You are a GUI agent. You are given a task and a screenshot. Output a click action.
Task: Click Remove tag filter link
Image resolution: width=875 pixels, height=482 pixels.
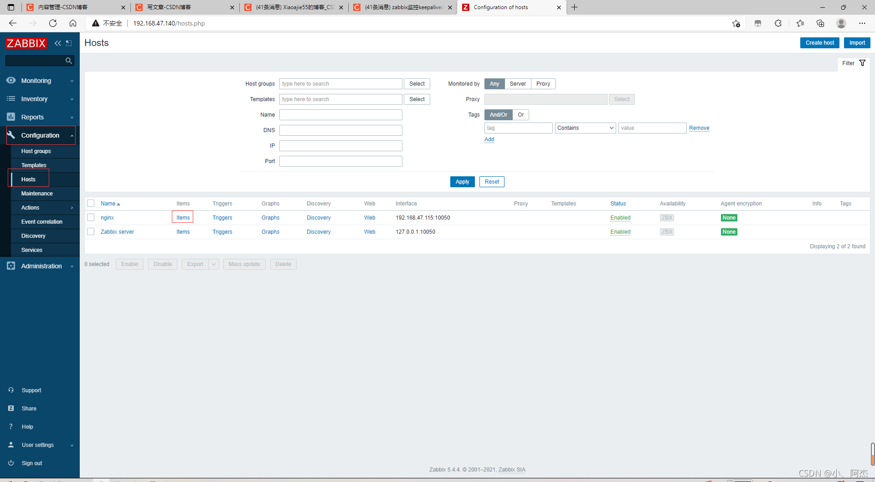click(x=699, y=128)
